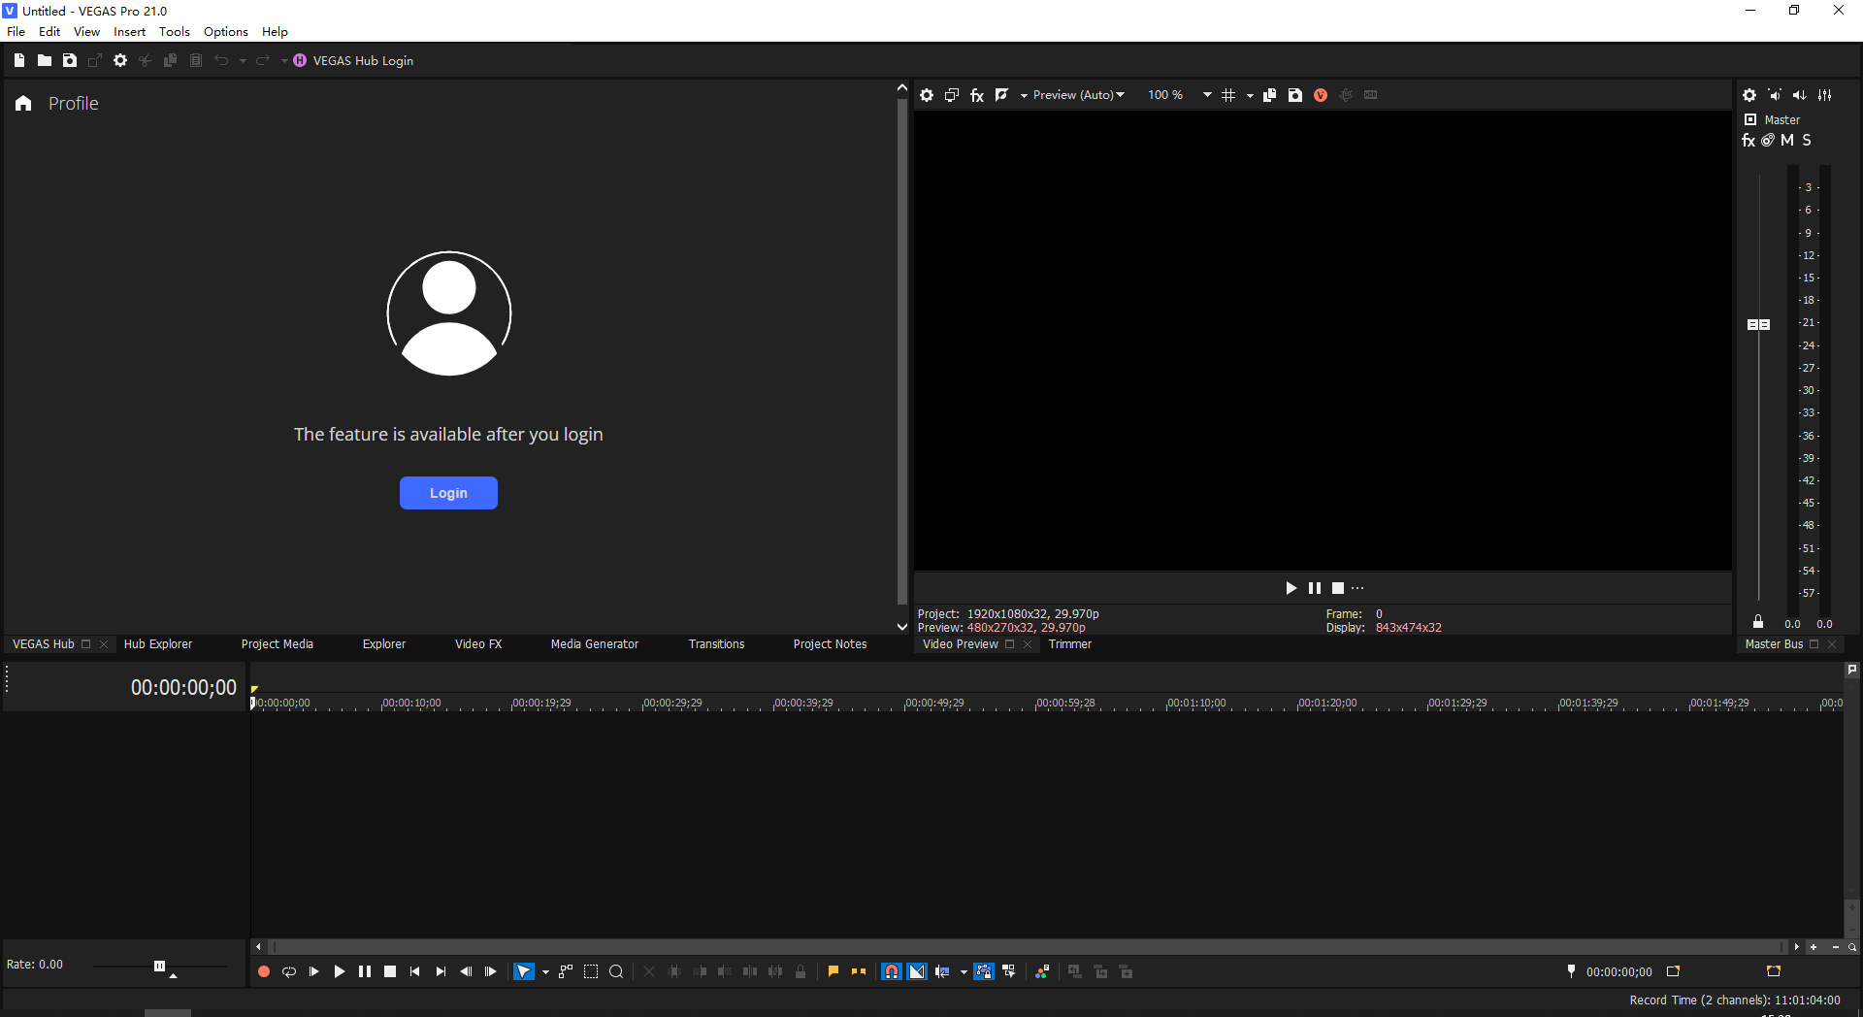Play in the Video Preview window
The image size is (1863, 1017).
1291,588
